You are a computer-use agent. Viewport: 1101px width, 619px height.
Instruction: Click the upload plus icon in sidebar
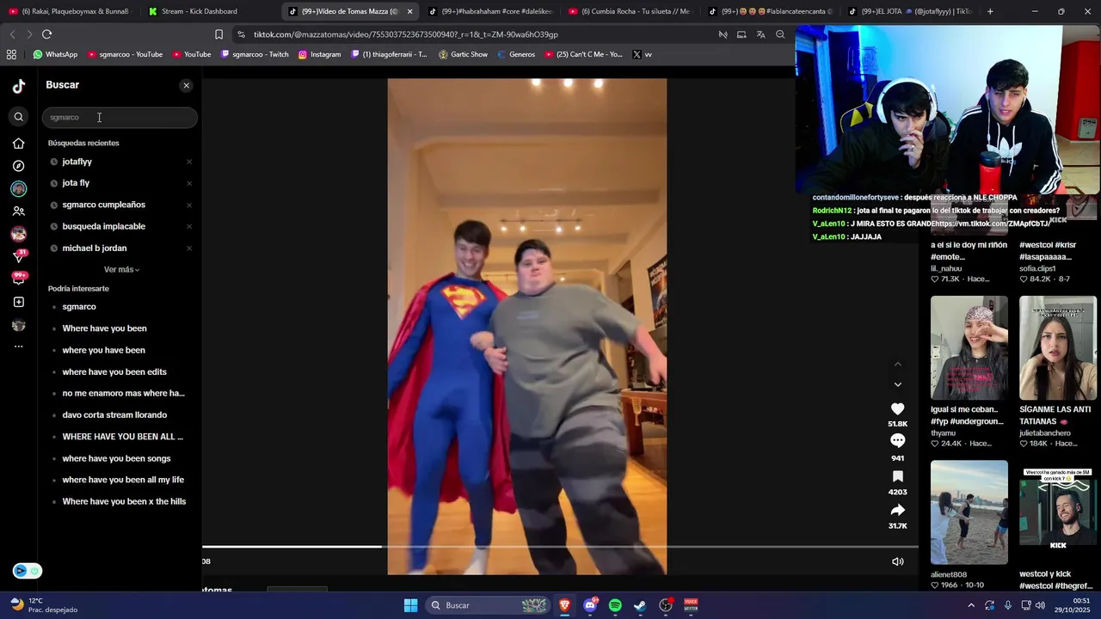pos(18,302)
